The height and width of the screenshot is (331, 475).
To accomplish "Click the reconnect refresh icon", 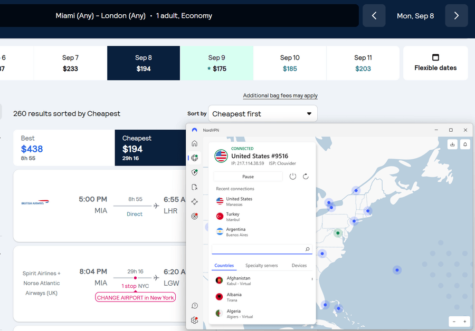I will click(306, 177).
